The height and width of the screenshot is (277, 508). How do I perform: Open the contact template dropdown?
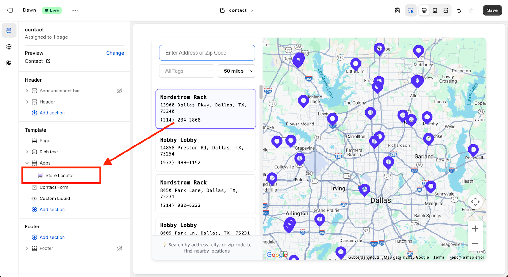click(x=237, y=10)
